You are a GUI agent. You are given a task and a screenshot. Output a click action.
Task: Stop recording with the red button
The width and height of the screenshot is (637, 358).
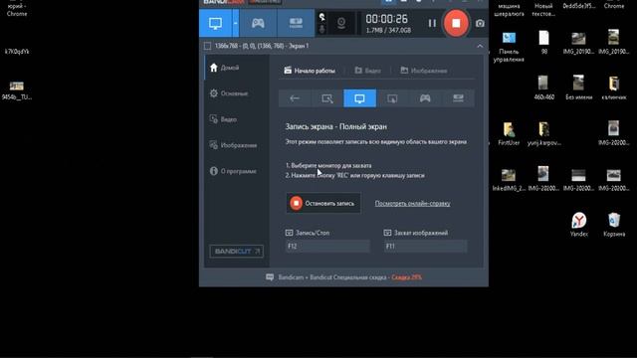(456, 23)
